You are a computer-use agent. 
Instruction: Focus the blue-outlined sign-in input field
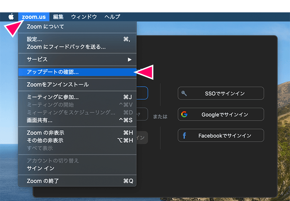click(x=142, y=93)
